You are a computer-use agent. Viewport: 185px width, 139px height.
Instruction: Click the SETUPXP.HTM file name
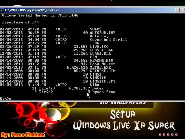point(103,71)
